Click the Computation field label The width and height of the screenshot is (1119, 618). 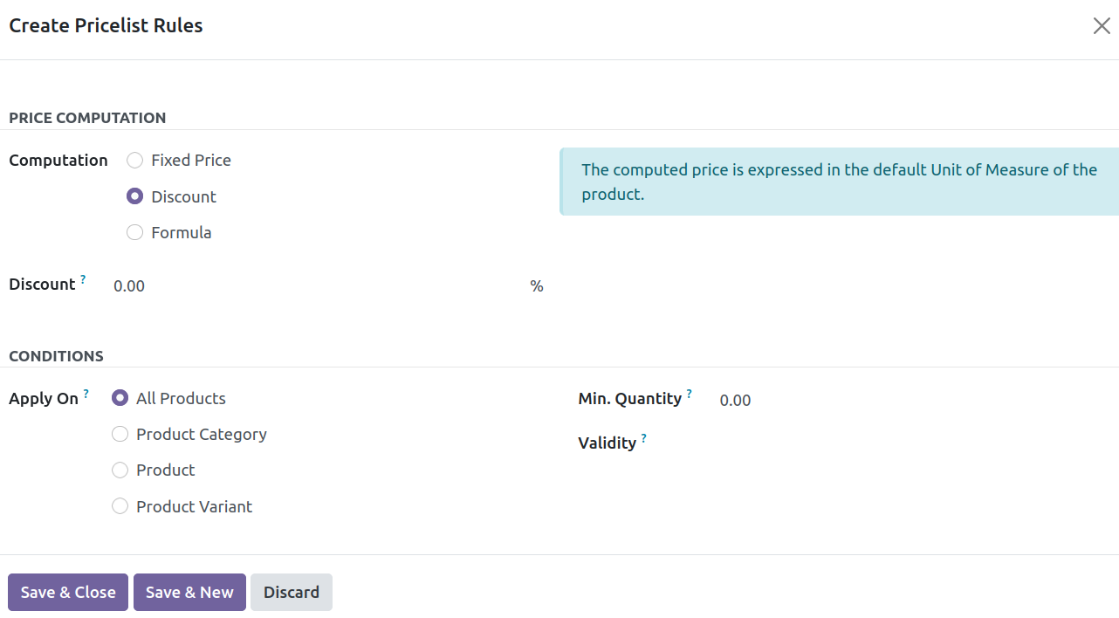pos(58,161)
